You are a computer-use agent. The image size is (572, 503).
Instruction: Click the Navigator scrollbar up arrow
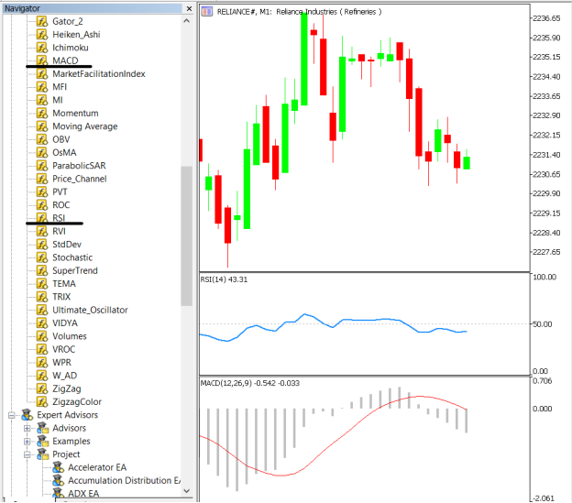186,21
